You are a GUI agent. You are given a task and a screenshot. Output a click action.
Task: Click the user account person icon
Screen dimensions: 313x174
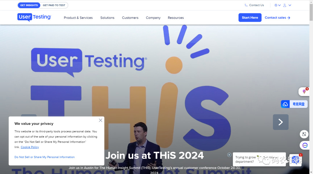pyautogui.click(x=285, y=5)
